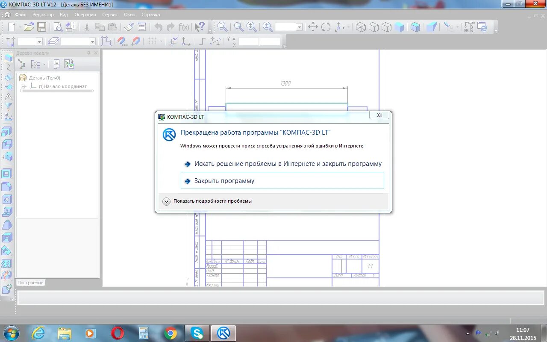Screen dimensions: 547x342
Task: Open the Справка menu
Action: pos(151,15)
